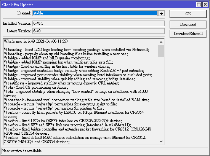This screenshot has width=210, height=156.
Task: Click the crs3xx bridge controller packet forwarding line
Action: click(x=77, y=131)
